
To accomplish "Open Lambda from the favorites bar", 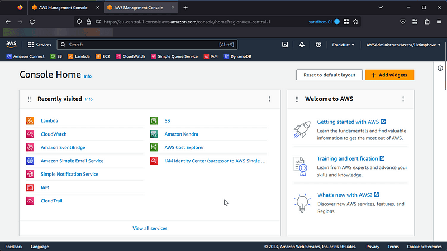I will [x=79, y=56].
